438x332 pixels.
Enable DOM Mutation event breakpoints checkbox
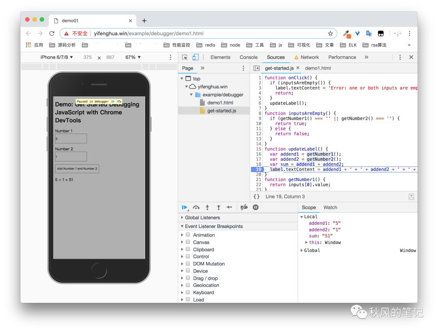click(x=188, y=264)
